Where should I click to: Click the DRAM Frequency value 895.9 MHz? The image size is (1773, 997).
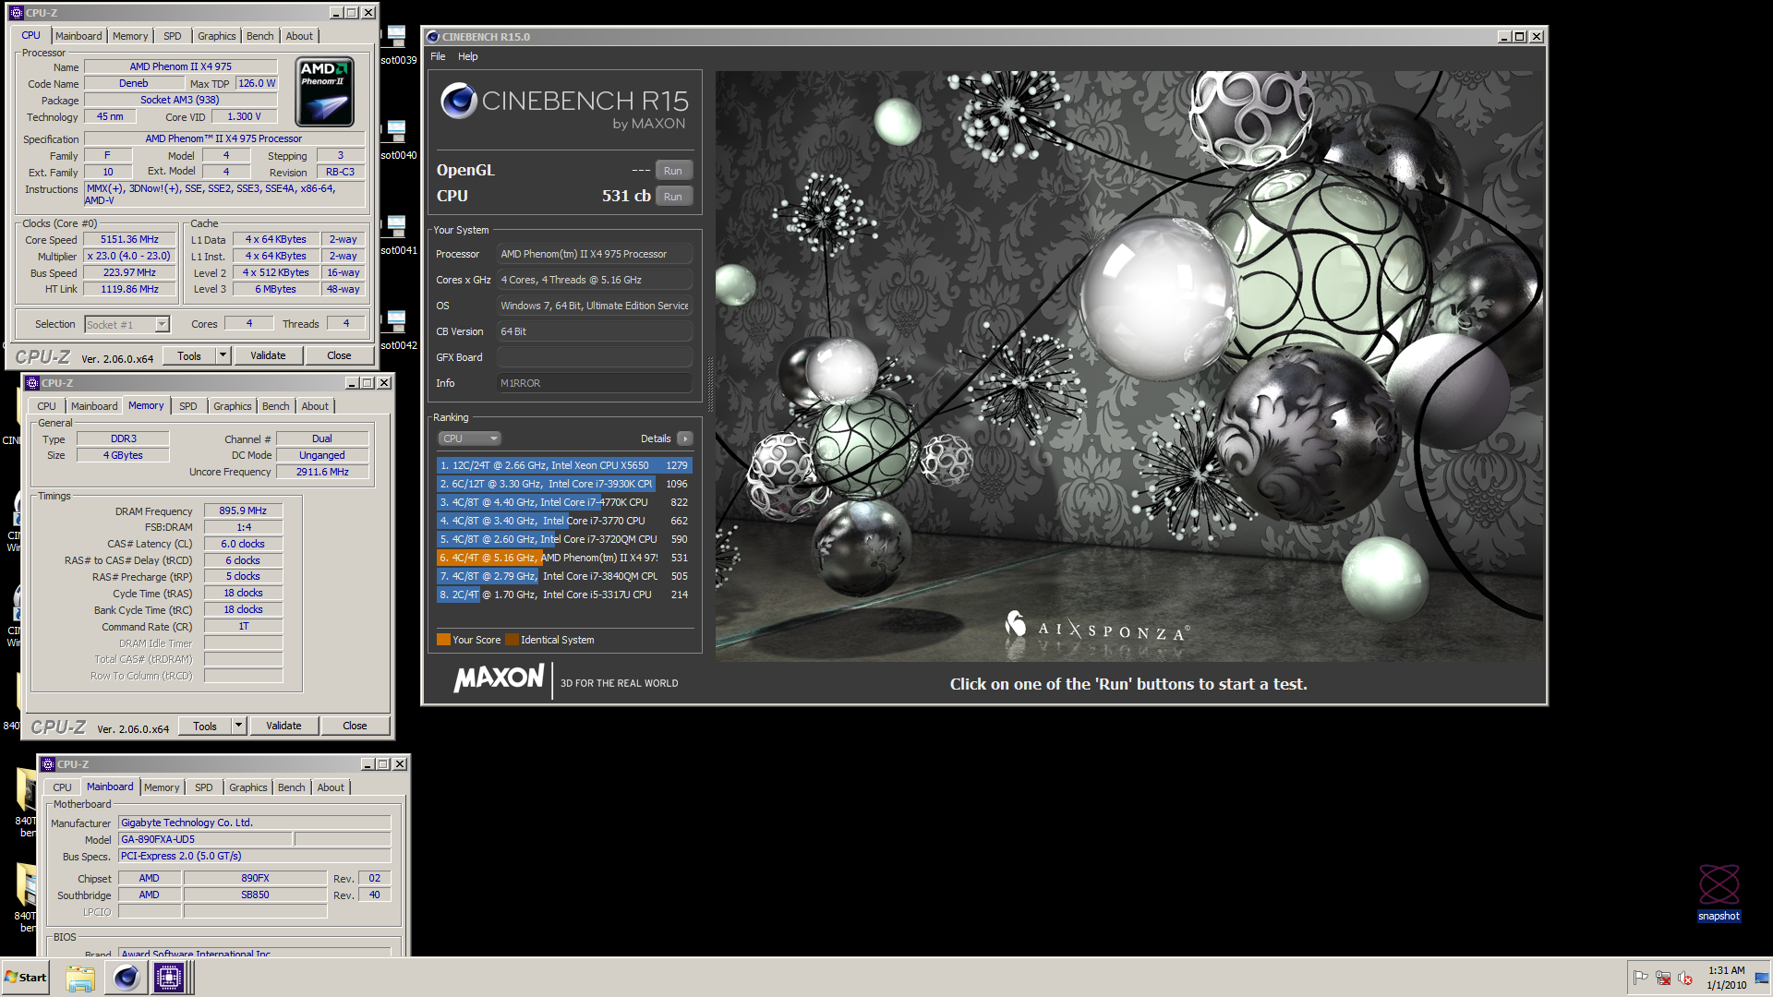(243, 511)
